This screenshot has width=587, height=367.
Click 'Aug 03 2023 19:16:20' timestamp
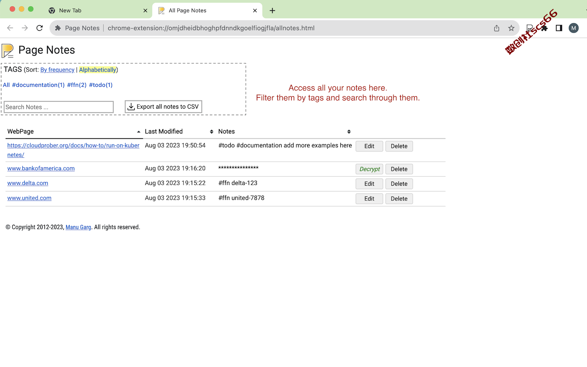(175, 168)
